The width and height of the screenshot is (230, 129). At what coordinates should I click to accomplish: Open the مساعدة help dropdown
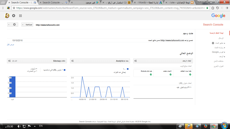[27, 25]
